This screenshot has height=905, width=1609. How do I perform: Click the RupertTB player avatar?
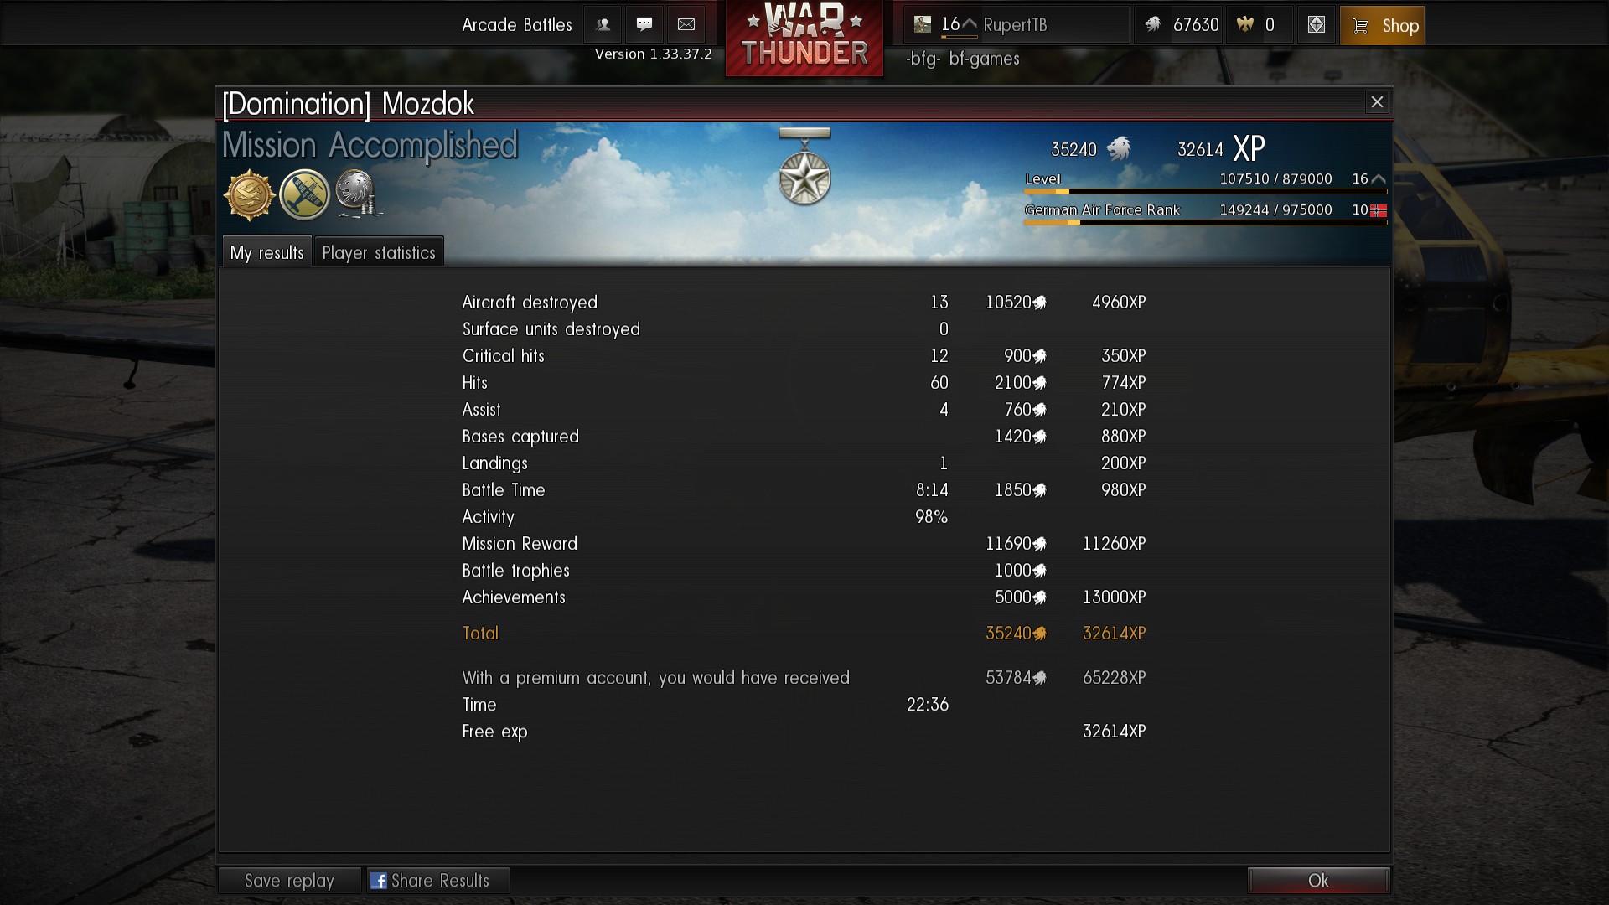click(x=923, y=25)
